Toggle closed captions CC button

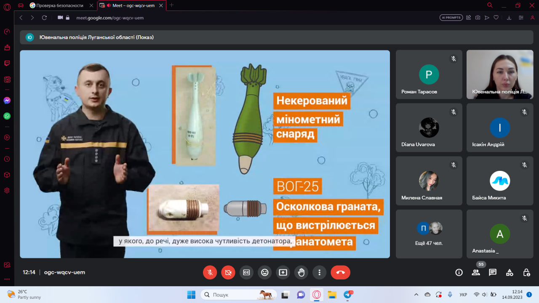click(246, 272)
